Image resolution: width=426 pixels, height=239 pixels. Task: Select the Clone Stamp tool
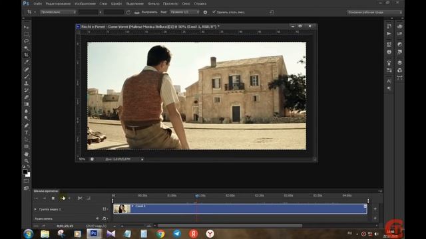click(x=27, y=84)
